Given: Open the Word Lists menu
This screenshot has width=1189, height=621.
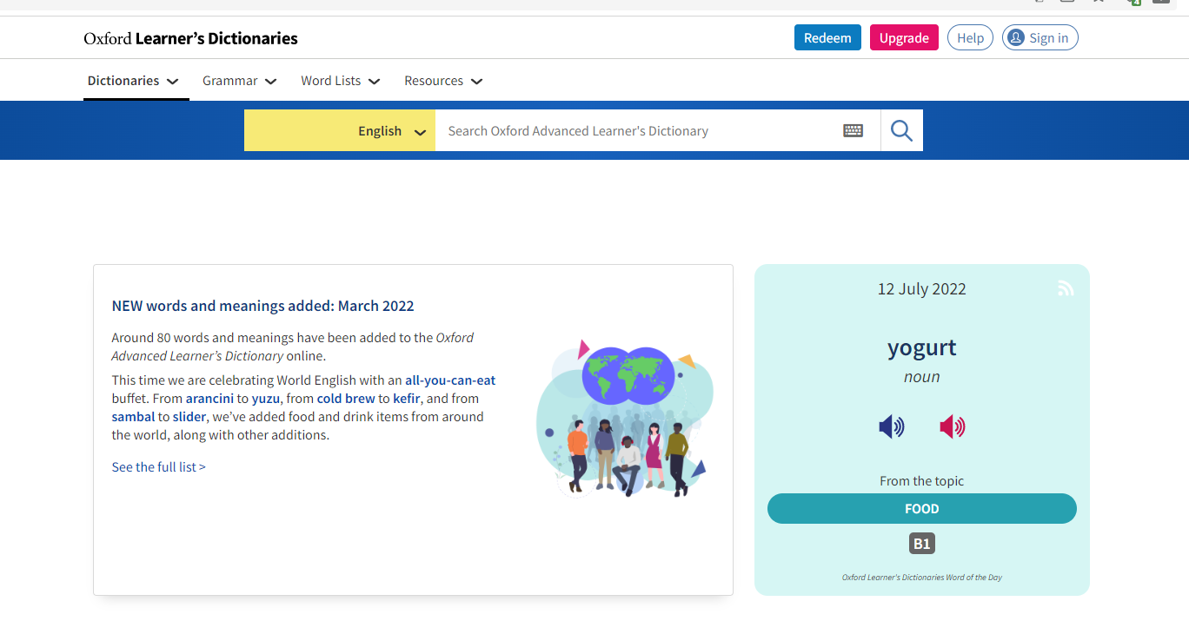Looking at the screenshot, I should [x=341, y=81].
